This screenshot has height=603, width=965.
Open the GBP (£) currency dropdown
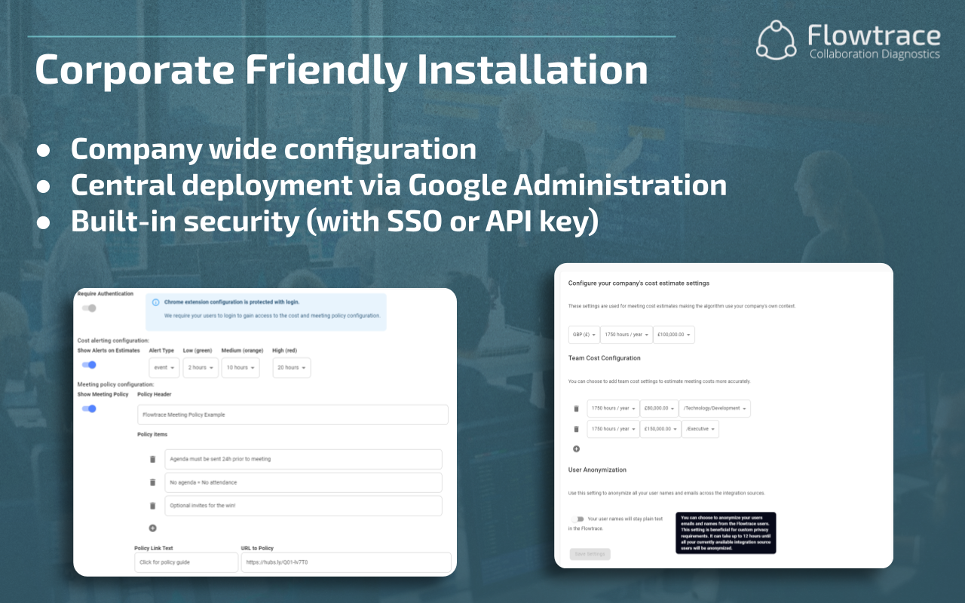click(x=584, y=335)
